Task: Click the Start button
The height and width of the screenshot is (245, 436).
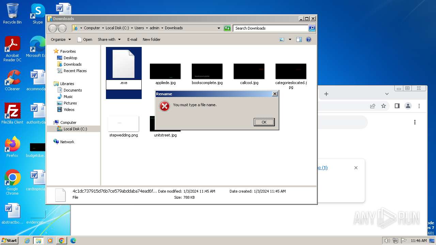Action: tap(10, 240)
